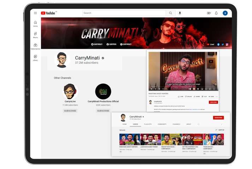This screenshot has height=169, width=252.
Task: Click the CarryisLive channel name
Action: [70, 101]
